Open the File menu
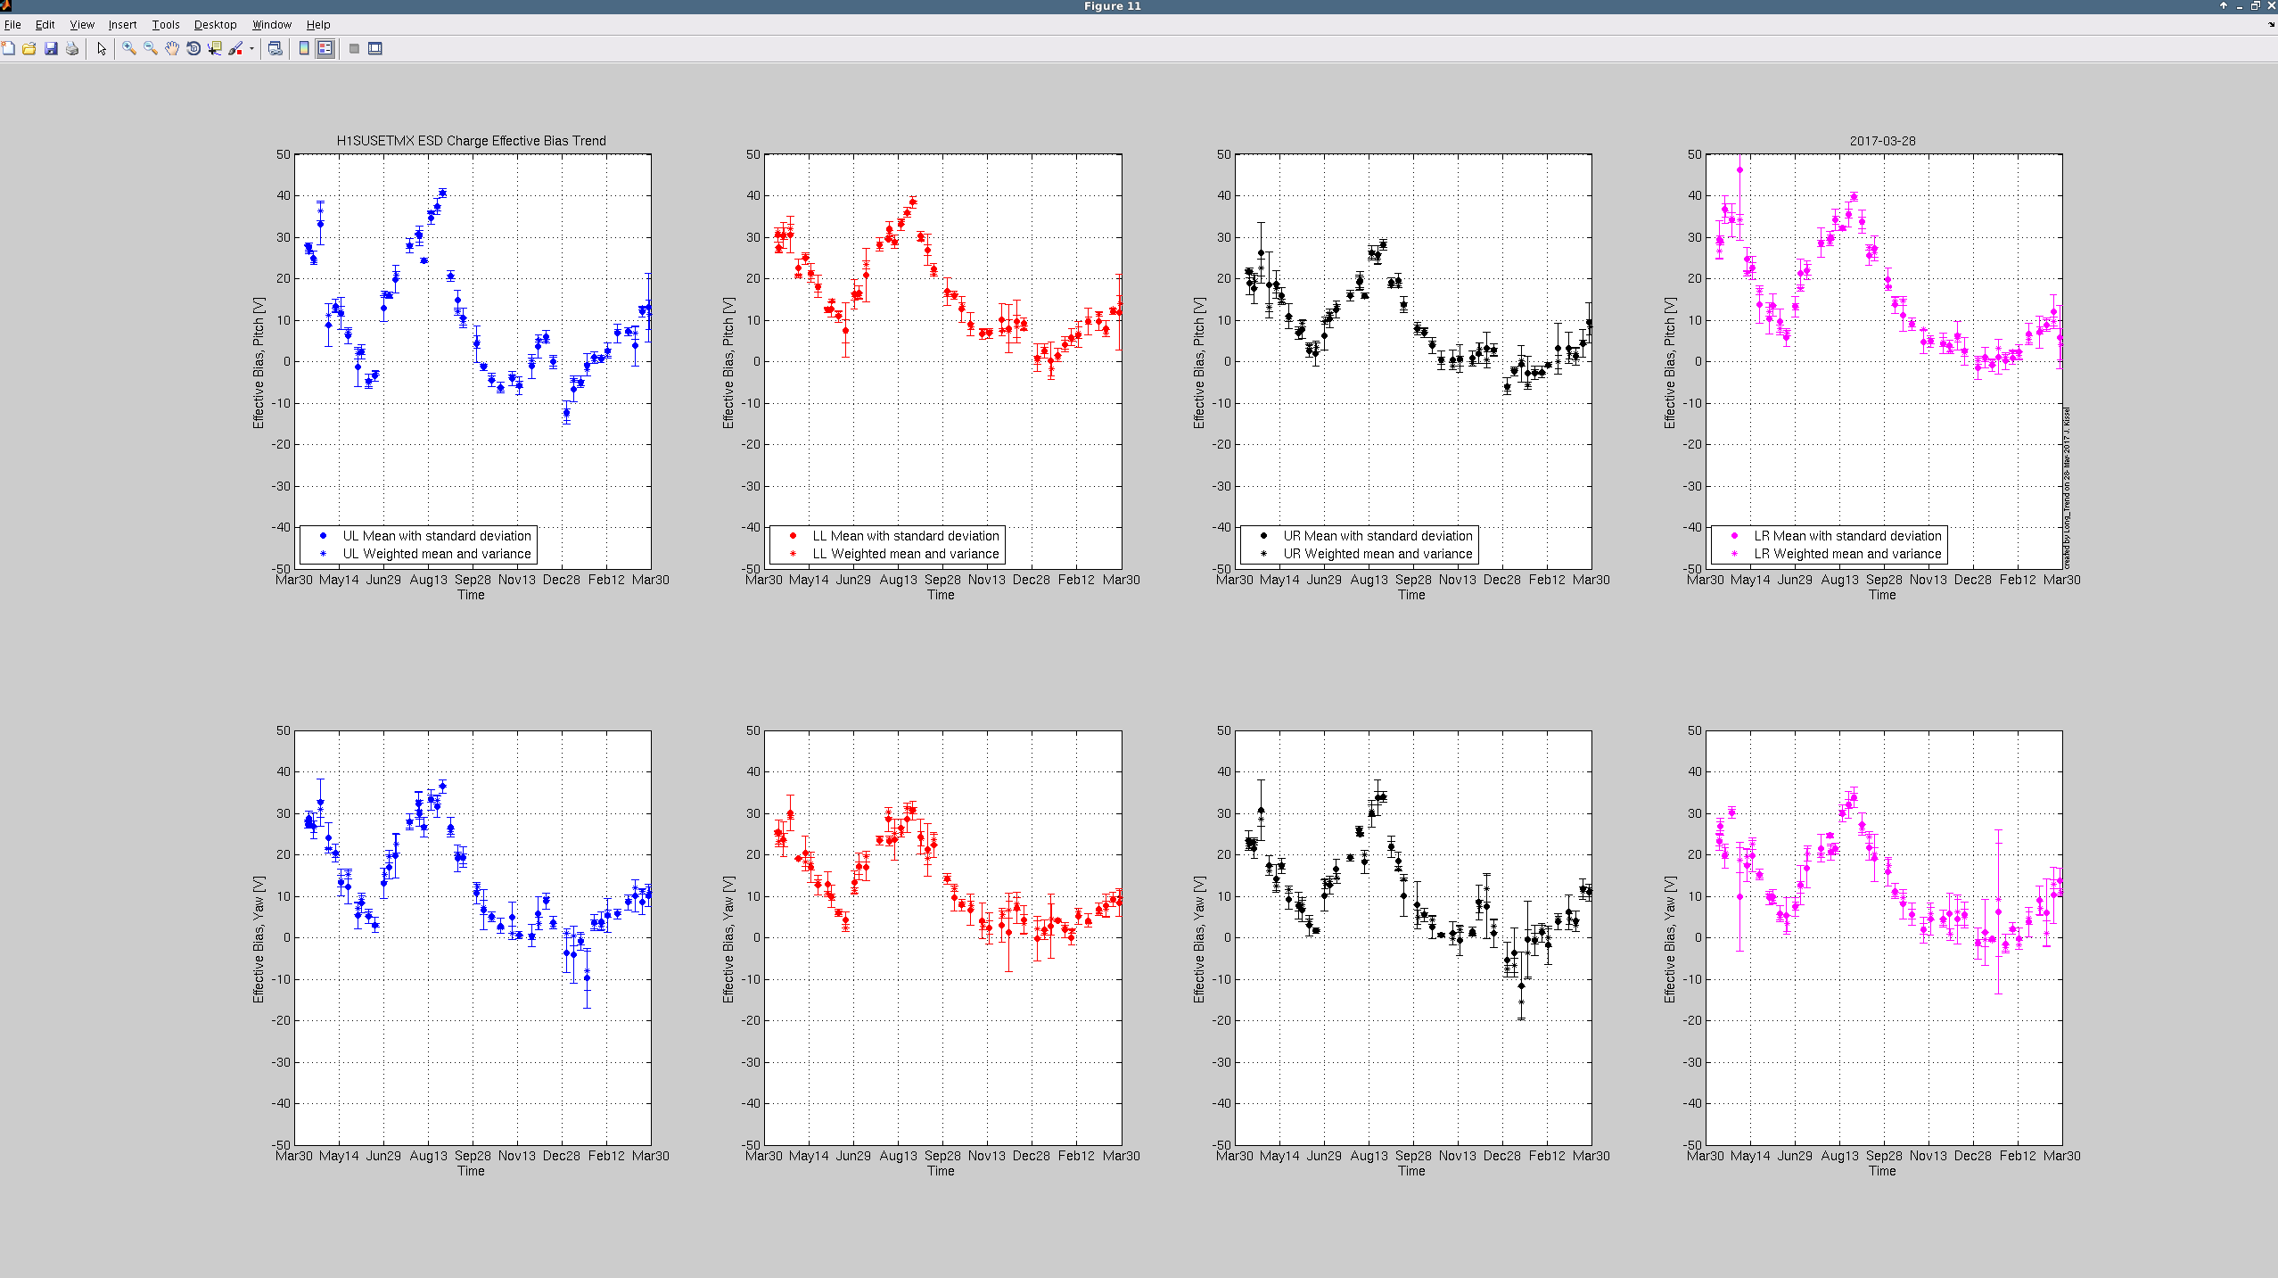 (x=12, y=25)
